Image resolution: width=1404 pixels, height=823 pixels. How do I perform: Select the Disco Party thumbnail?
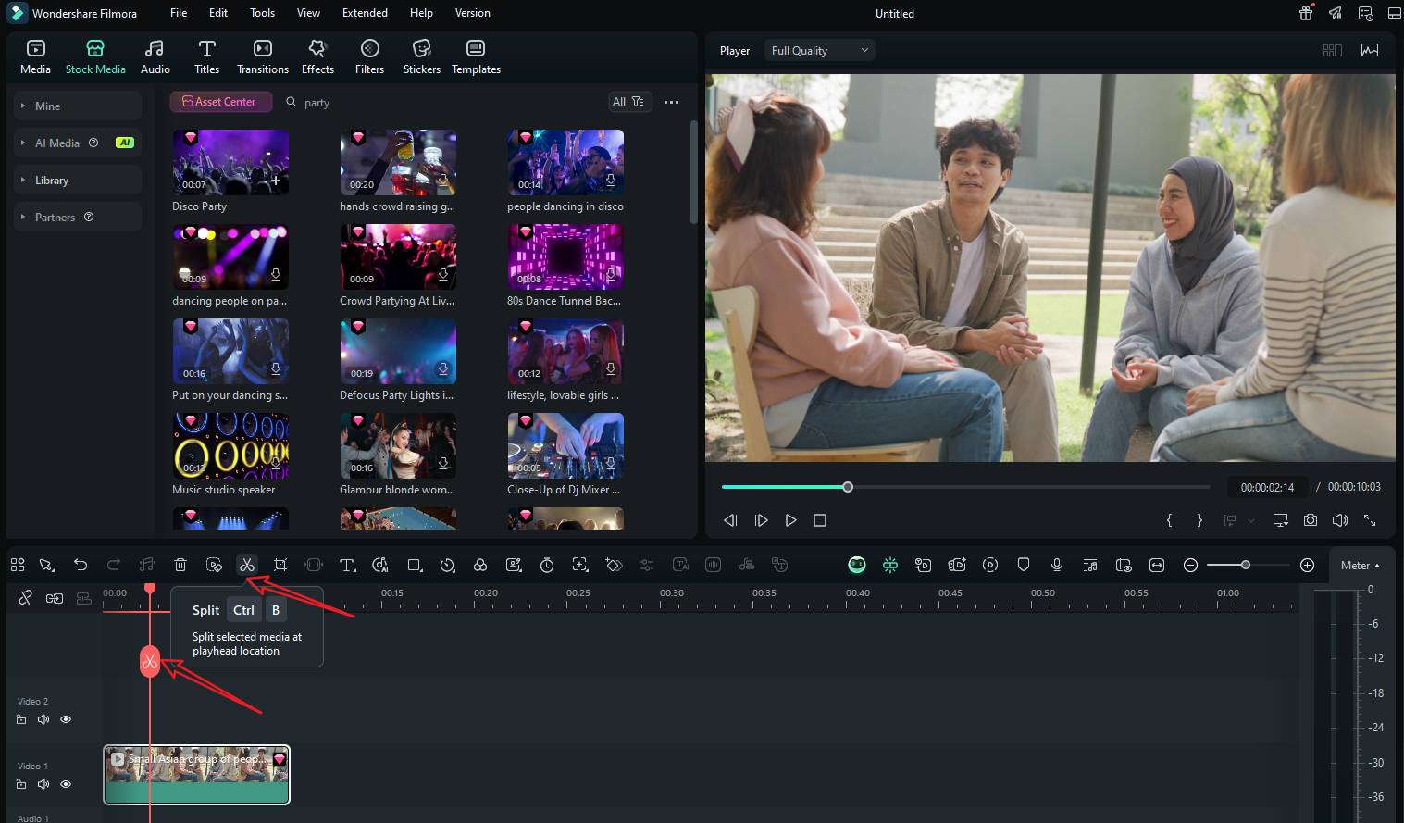click(x=230, y=162)
